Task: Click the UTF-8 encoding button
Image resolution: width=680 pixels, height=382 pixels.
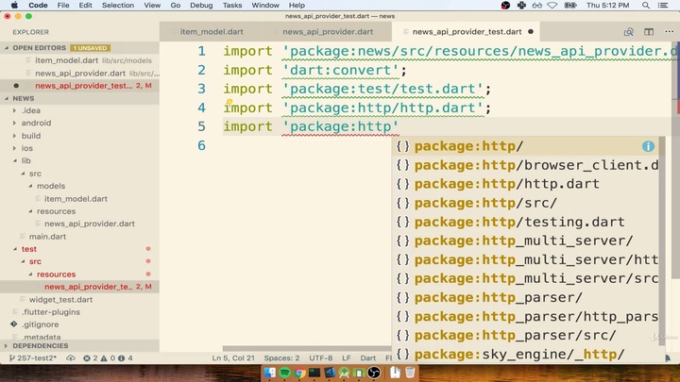Action: [320, 358]
